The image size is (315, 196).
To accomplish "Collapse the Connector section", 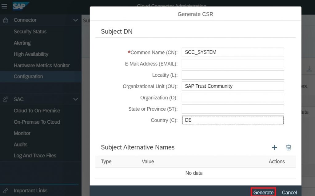I will point(76,20).
